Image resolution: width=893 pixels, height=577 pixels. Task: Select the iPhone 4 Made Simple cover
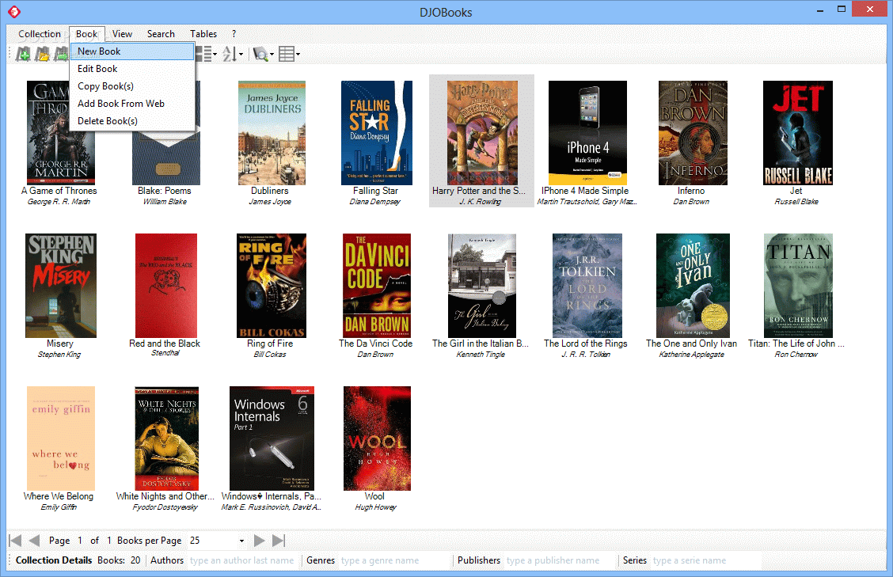587,133
